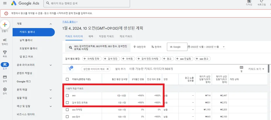Screen dimensions: 271x120
Task: Collapse the 계획 section
Action: pos(51,24)
